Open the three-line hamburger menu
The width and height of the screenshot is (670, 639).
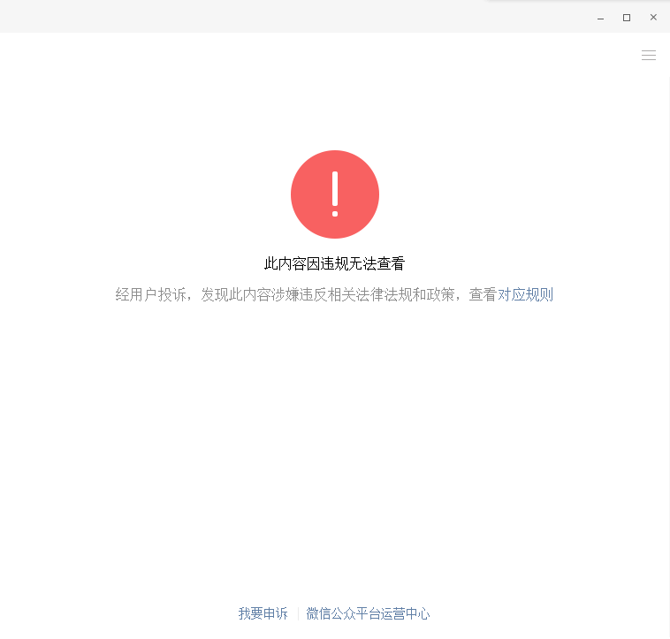click(649, 56)
